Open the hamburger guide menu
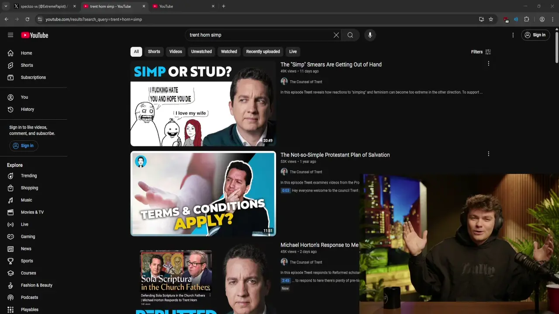The image size is (559, 314). 10,35
